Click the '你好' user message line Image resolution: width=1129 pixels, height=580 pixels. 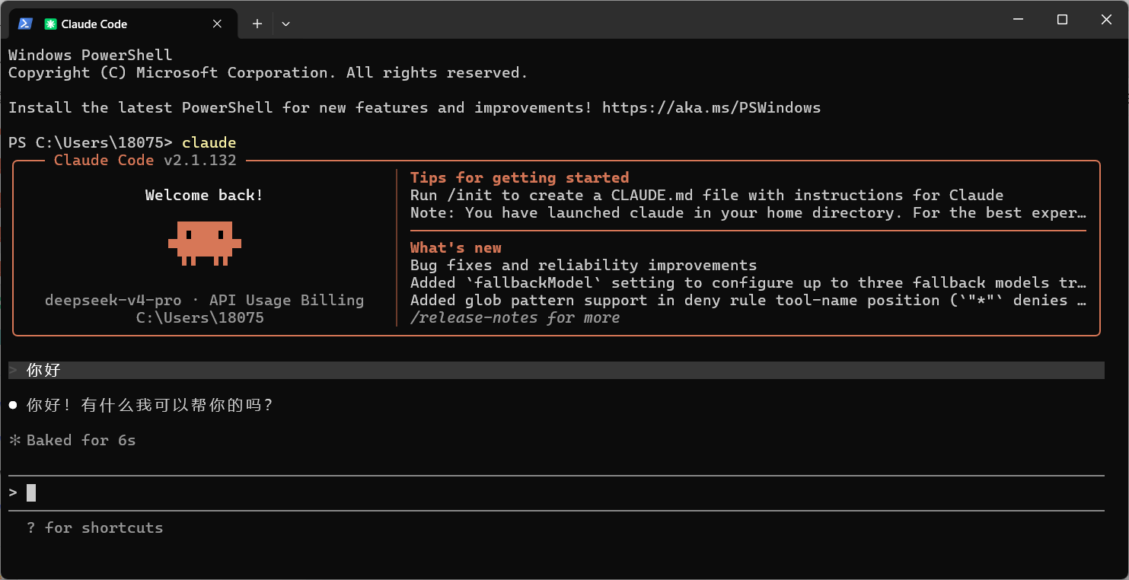pyautogui.click(x=557, y=370)
